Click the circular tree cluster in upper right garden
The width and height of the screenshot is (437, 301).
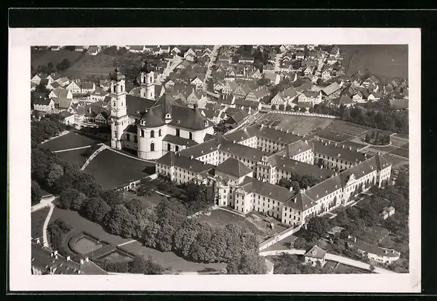(x=377, y=138)
